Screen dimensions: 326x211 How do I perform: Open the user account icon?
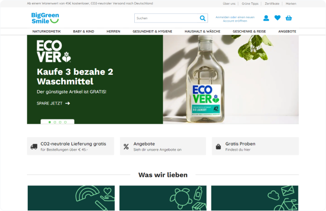click(x=266, y=18)
